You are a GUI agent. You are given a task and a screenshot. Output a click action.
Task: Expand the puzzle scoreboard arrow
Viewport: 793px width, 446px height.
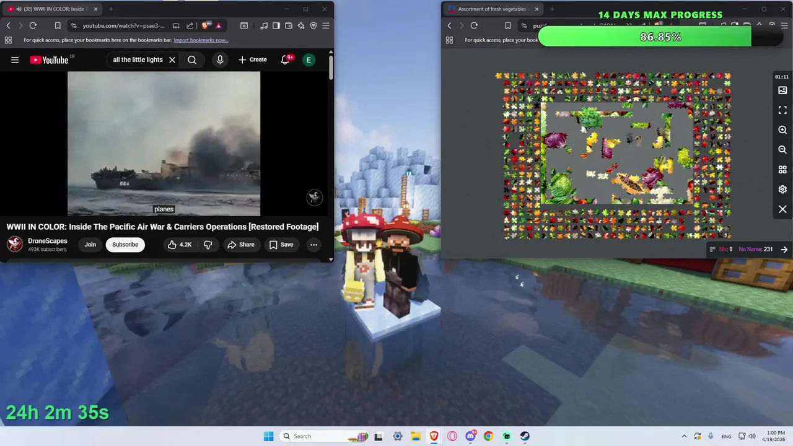point(784,249)
